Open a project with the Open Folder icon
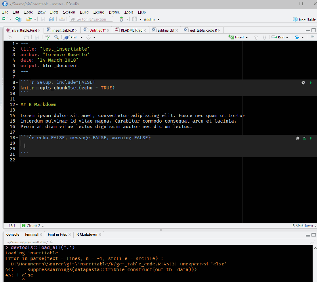 (28, 19)
